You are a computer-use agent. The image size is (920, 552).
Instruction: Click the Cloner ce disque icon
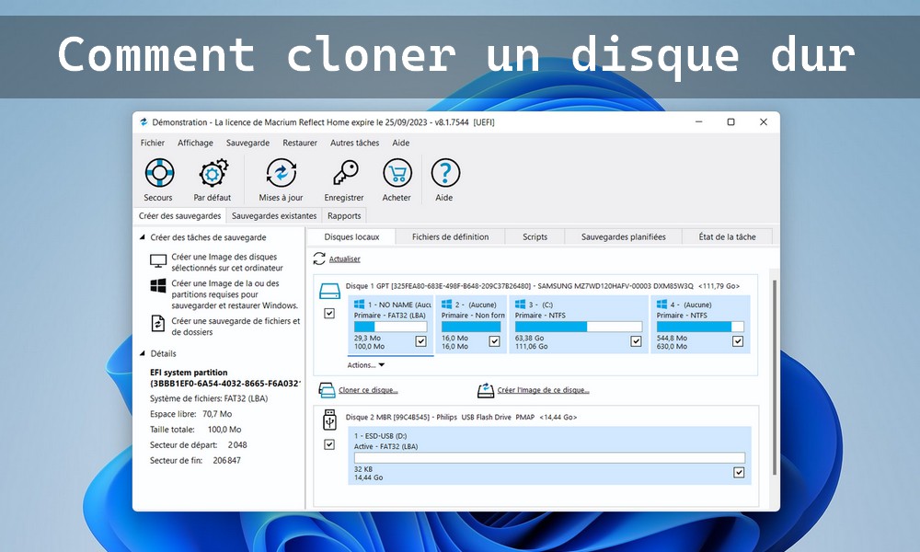(327, 390)
